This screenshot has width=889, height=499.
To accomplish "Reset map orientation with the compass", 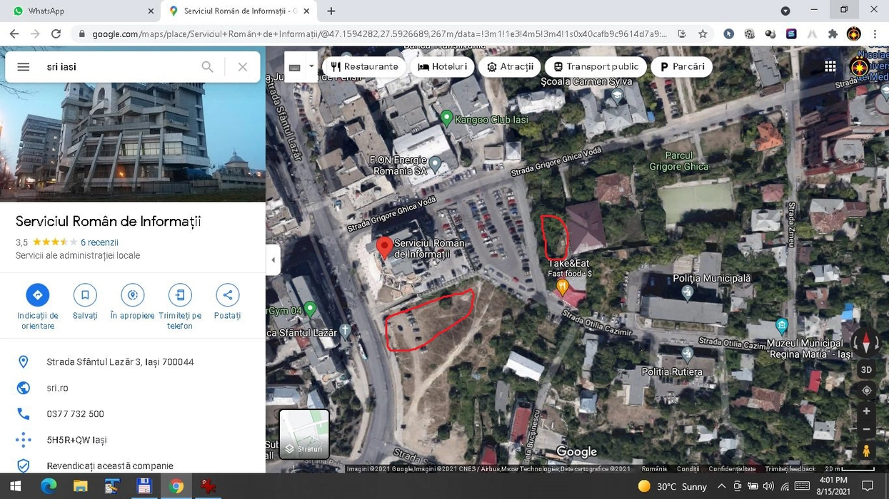I will click(x=866, y=342).
